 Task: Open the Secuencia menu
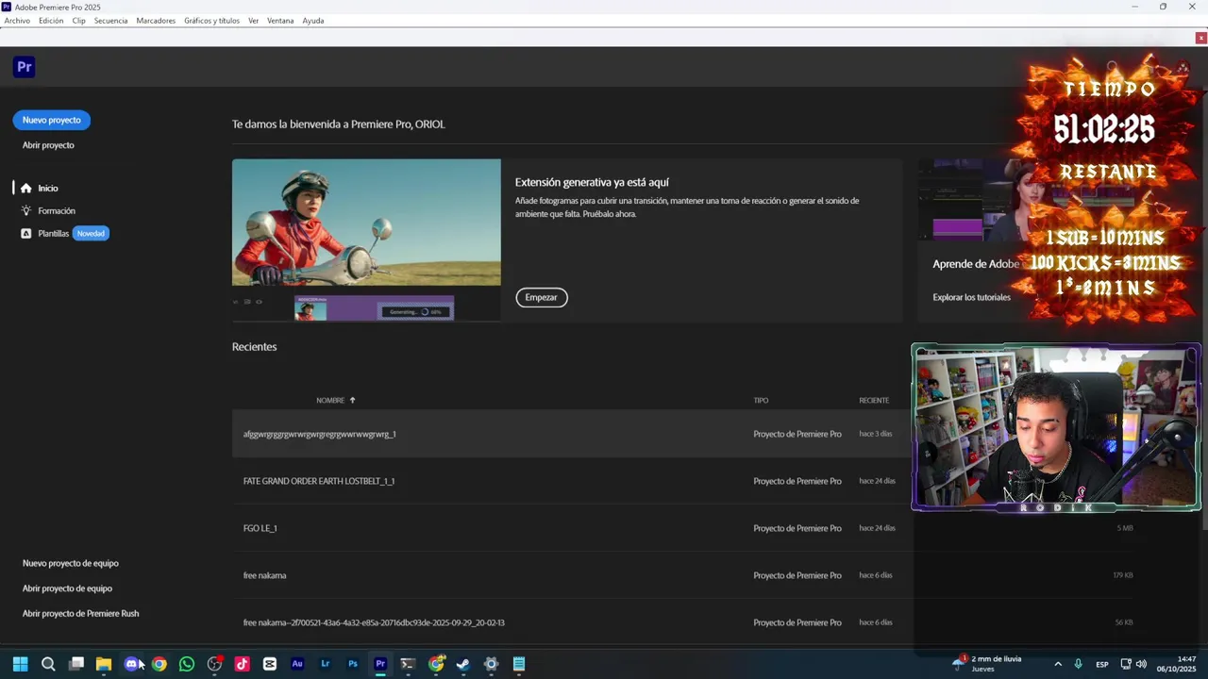click(110, 21)
